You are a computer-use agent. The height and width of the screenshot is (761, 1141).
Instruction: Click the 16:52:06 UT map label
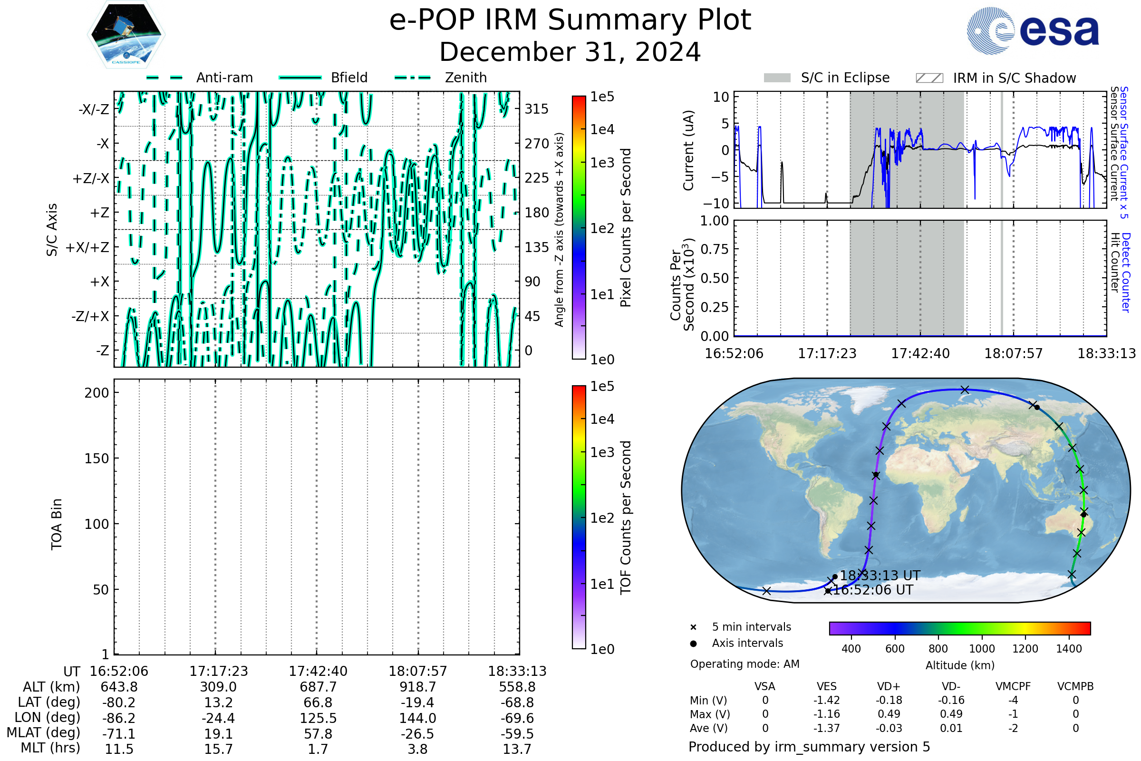(x=873, y=590)
